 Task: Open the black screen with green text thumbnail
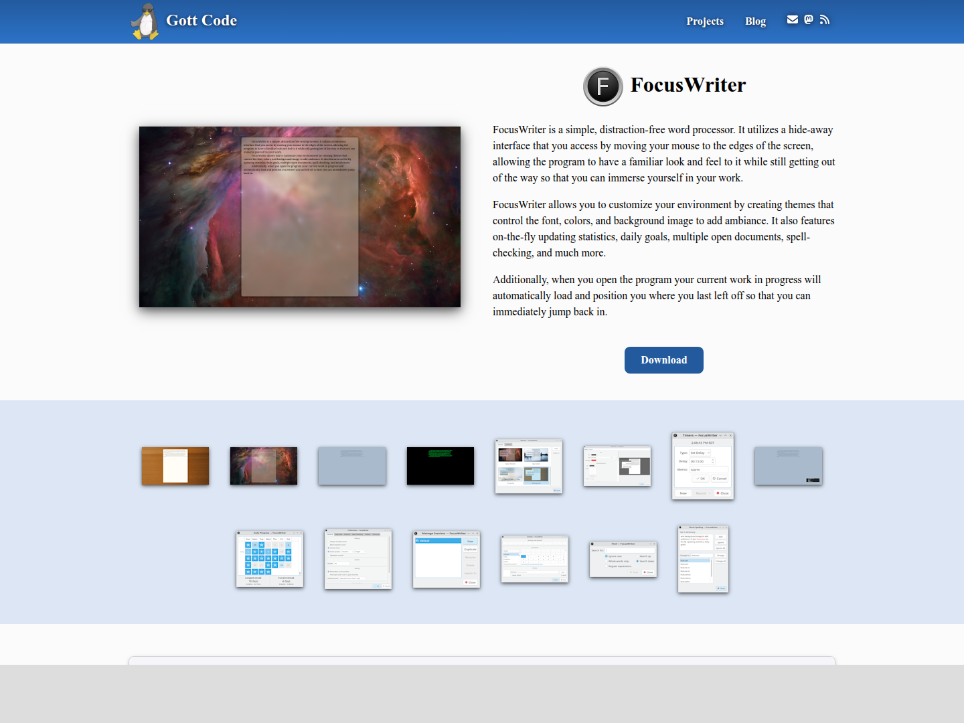point(440,466)
